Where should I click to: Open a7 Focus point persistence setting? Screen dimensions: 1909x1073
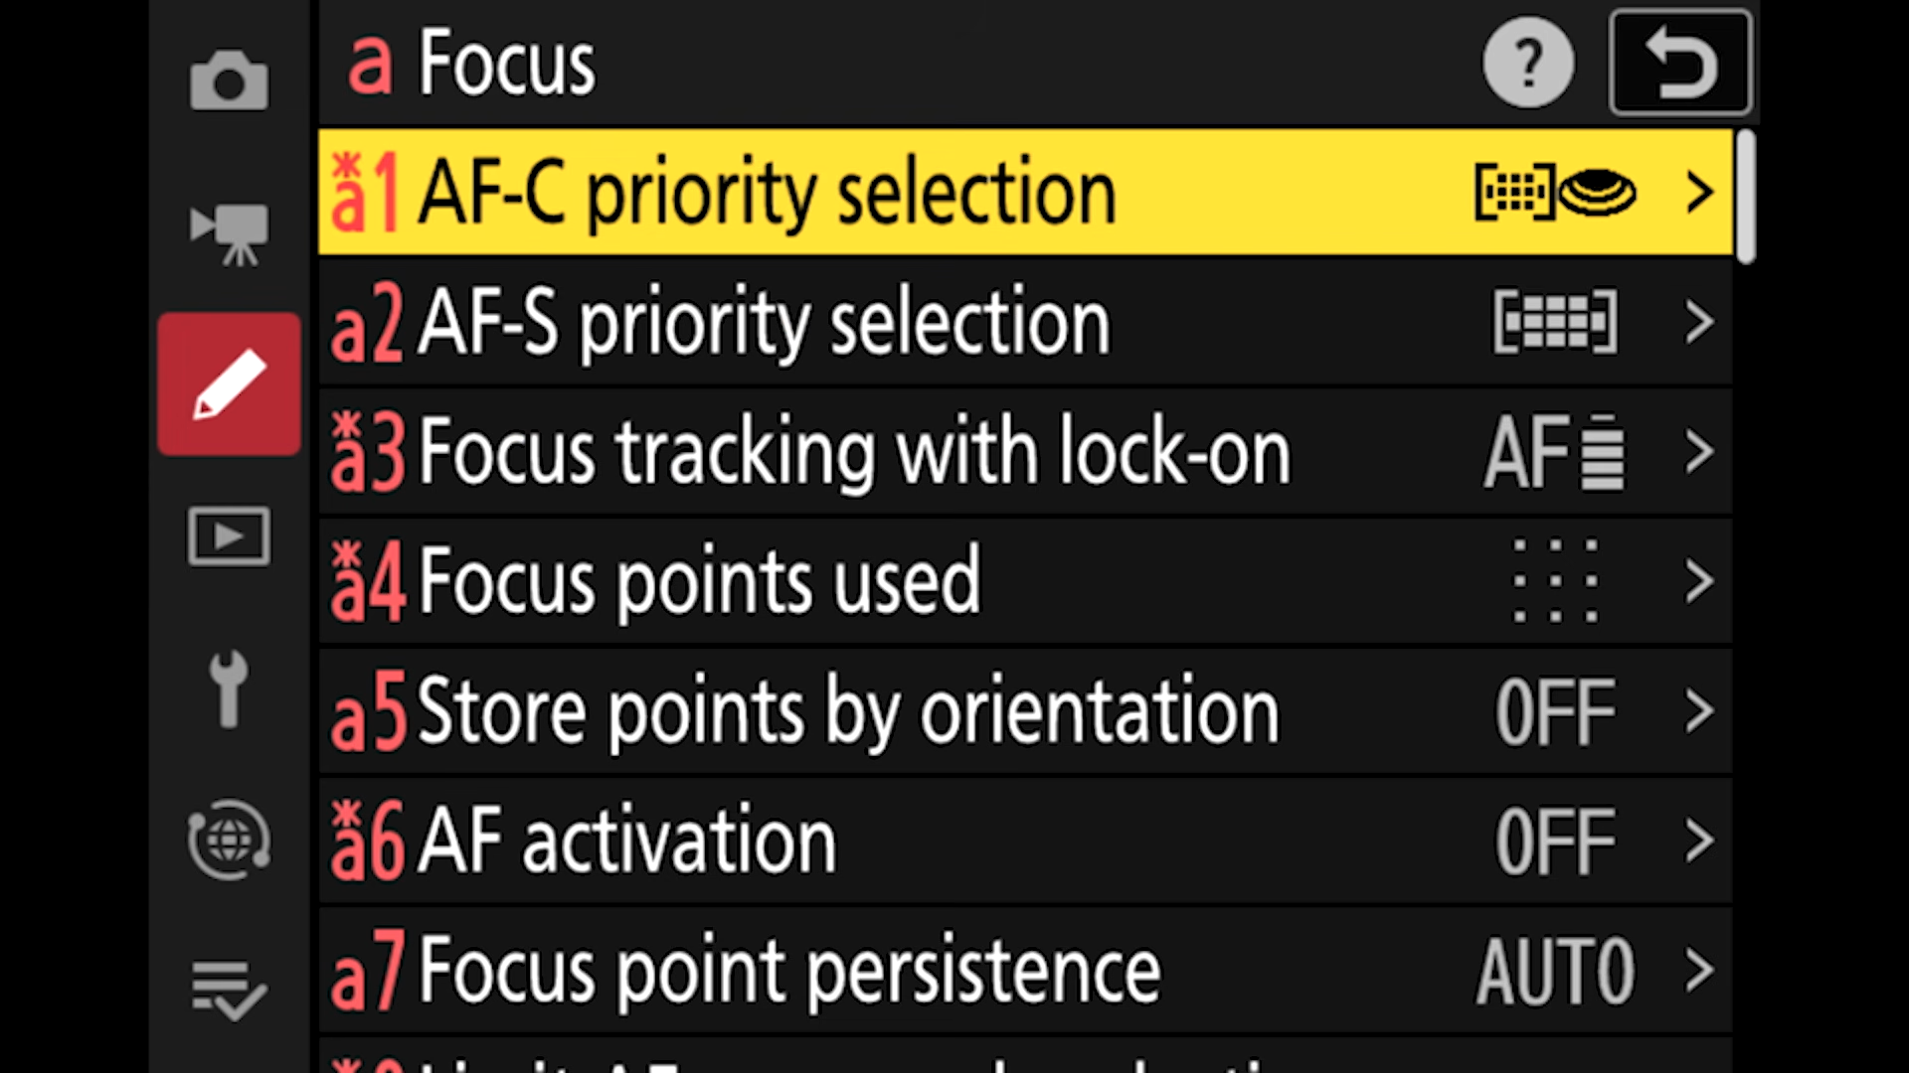pyautogui.click(x=789, y=971)
